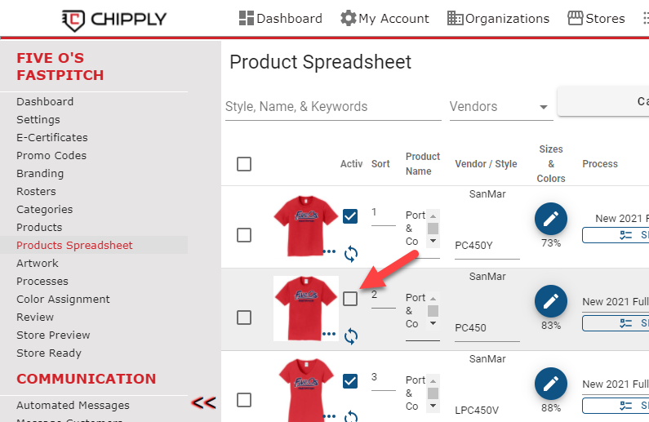Tick the select-all checkbox in table header
The width and height of the screenshot is (649, 422).
pos(244,164)
